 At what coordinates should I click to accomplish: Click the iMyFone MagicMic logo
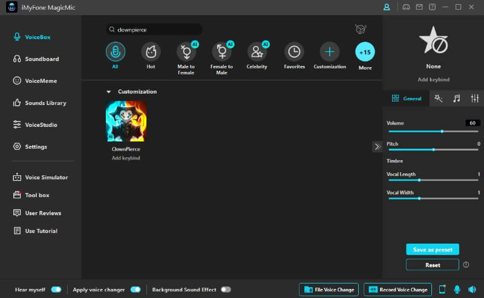11,7
